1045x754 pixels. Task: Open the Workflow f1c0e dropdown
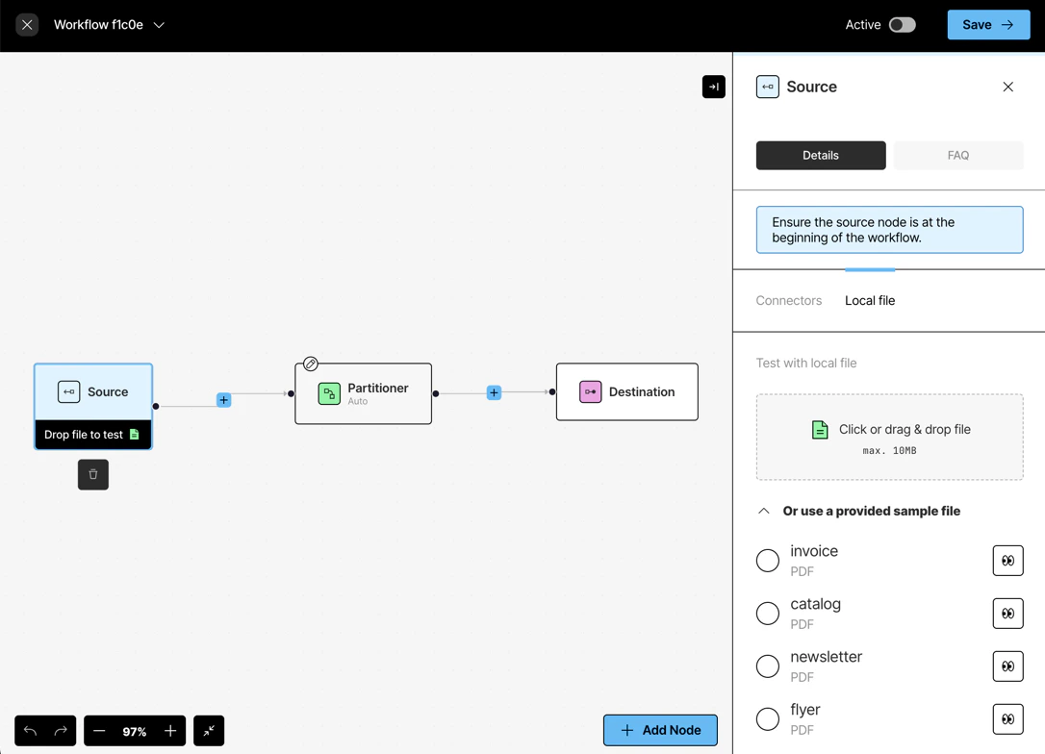tap(160, 25)
